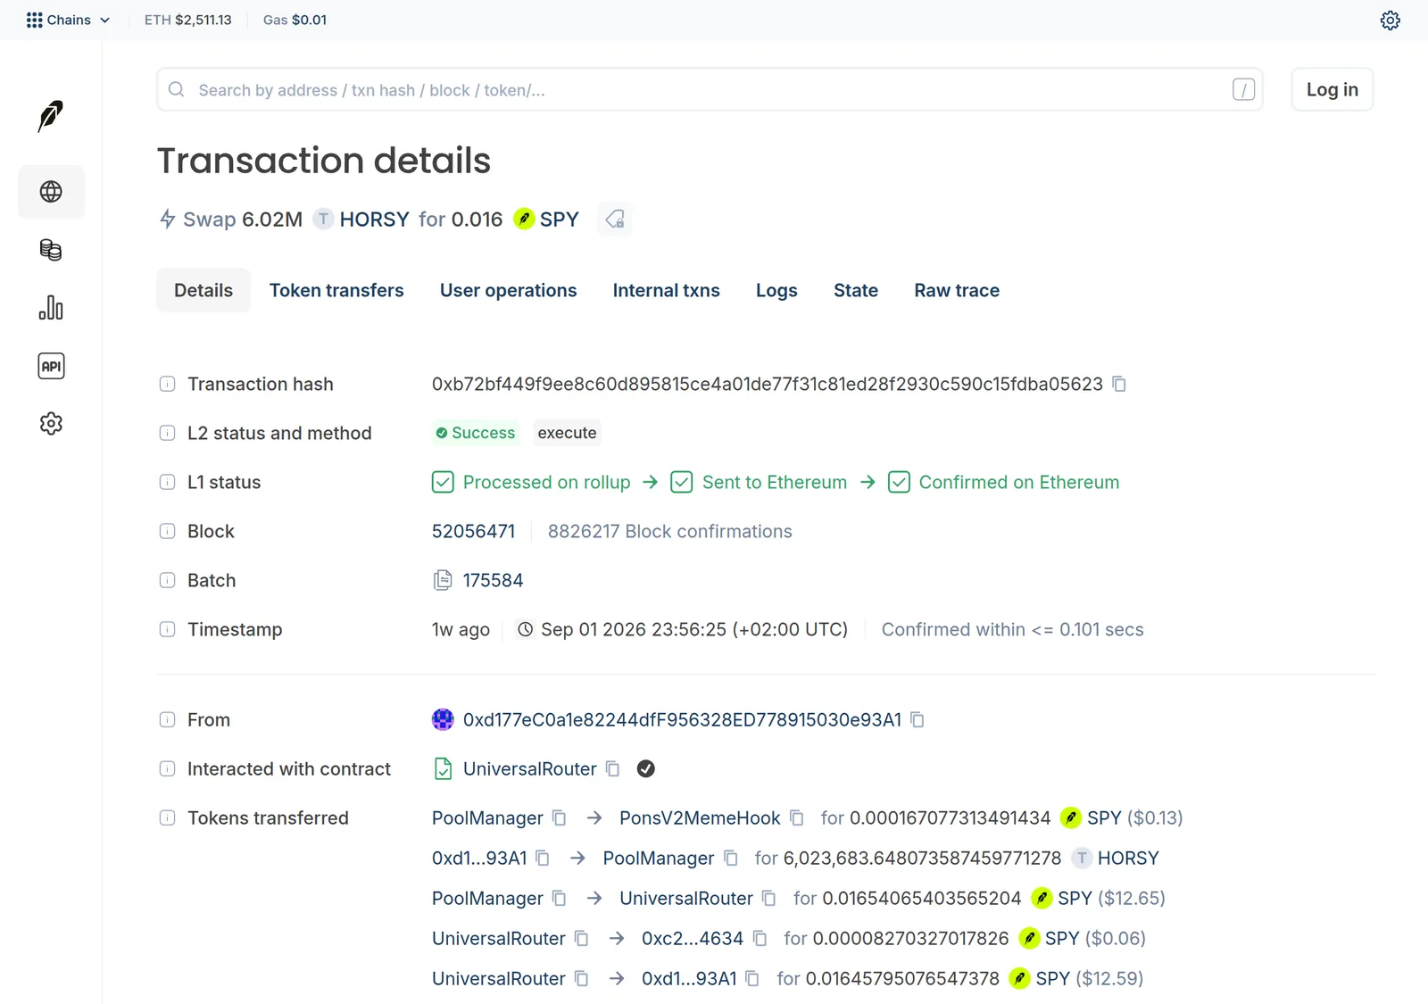Click PonsV2MemeHook link
The height and width of the screenshot is (1004, 1428).
pyautogui.click(x=700, y=817)
